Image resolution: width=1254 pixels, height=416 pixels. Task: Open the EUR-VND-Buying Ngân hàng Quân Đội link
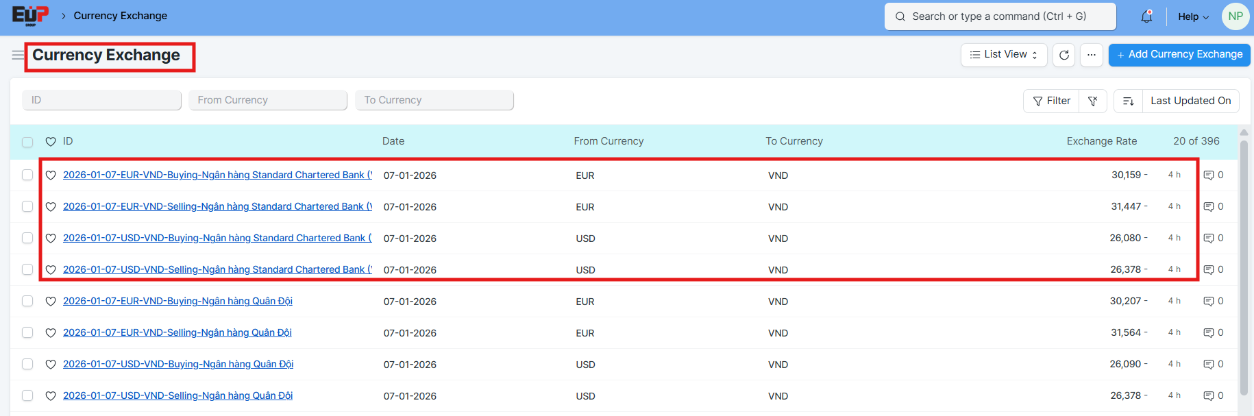177,301
